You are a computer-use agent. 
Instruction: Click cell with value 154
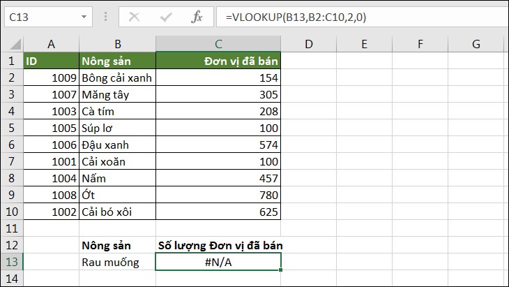[218, 78]
